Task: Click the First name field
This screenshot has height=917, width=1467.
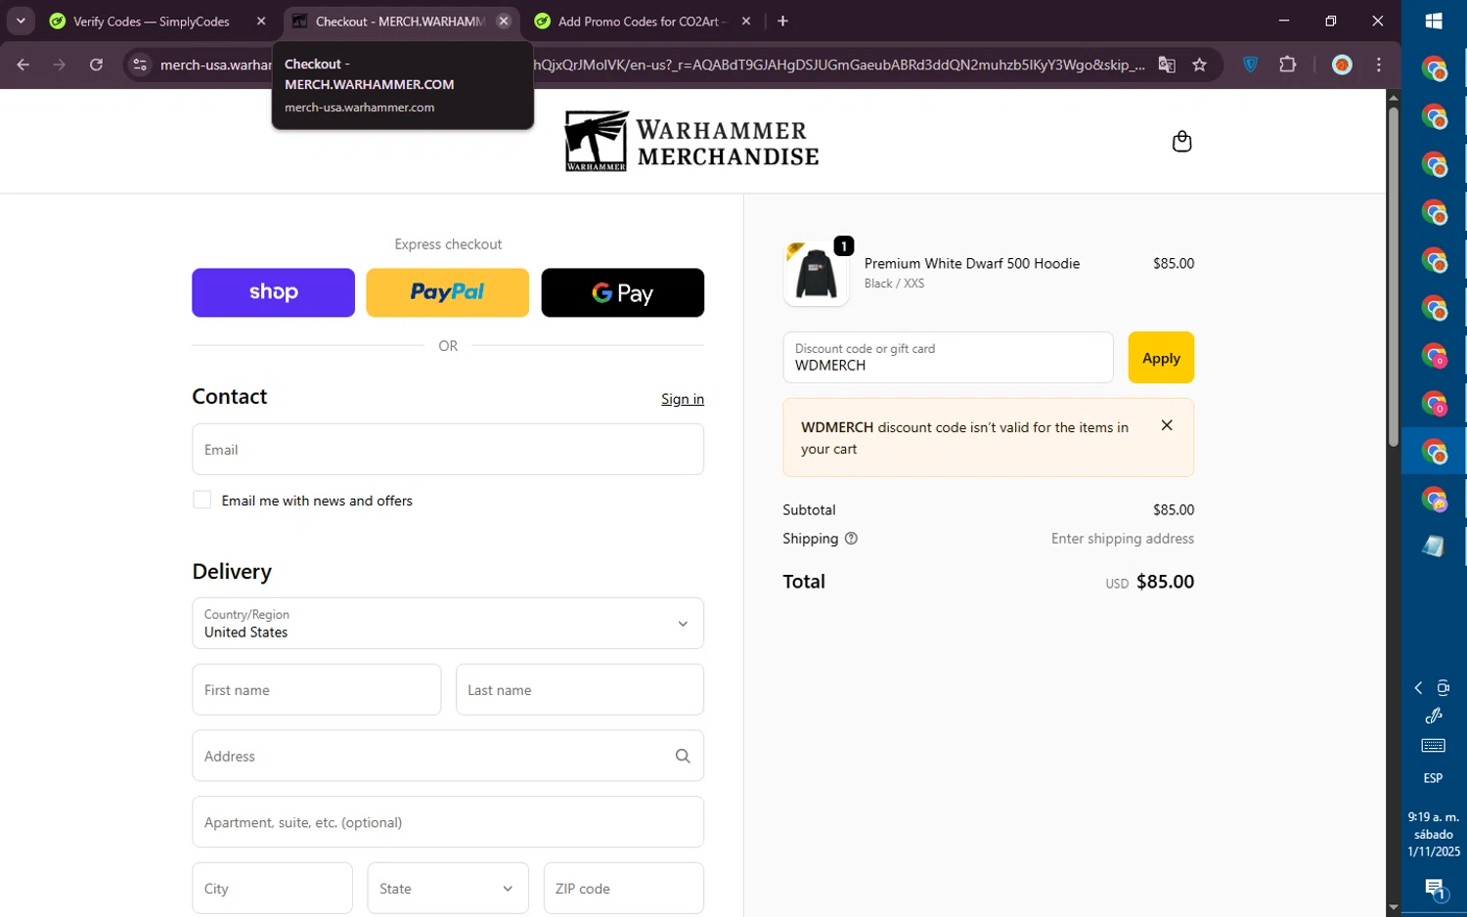Action: coord(317,689)
